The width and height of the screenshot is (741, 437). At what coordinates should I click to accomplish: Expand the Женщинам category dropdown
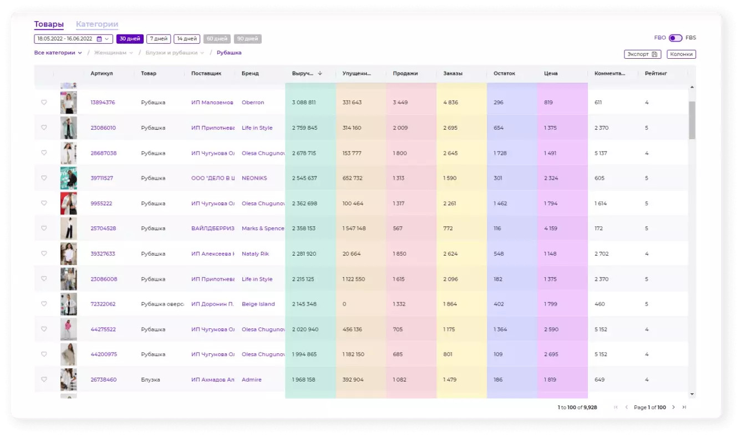(114, 53)
